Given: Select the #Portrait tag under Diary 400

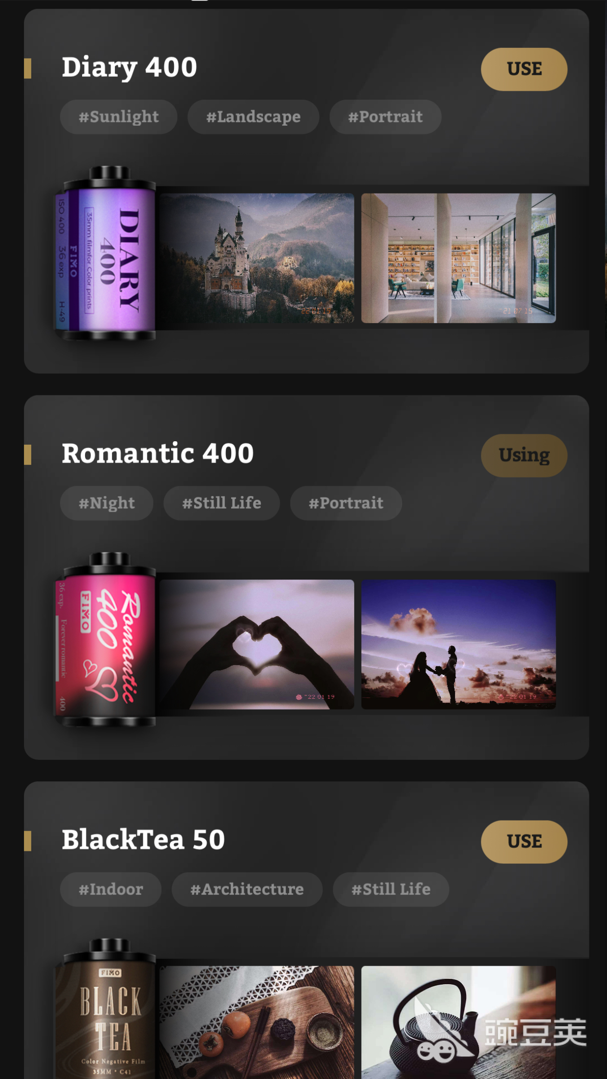Looking at the screenshot, I should tap(385, 117).
